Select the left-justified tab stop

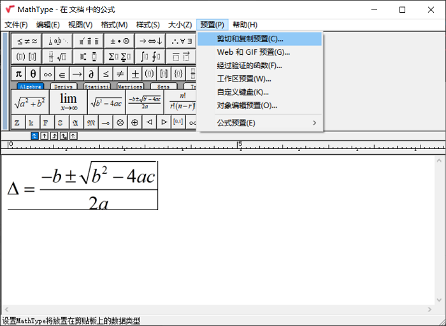click(34, 136)
